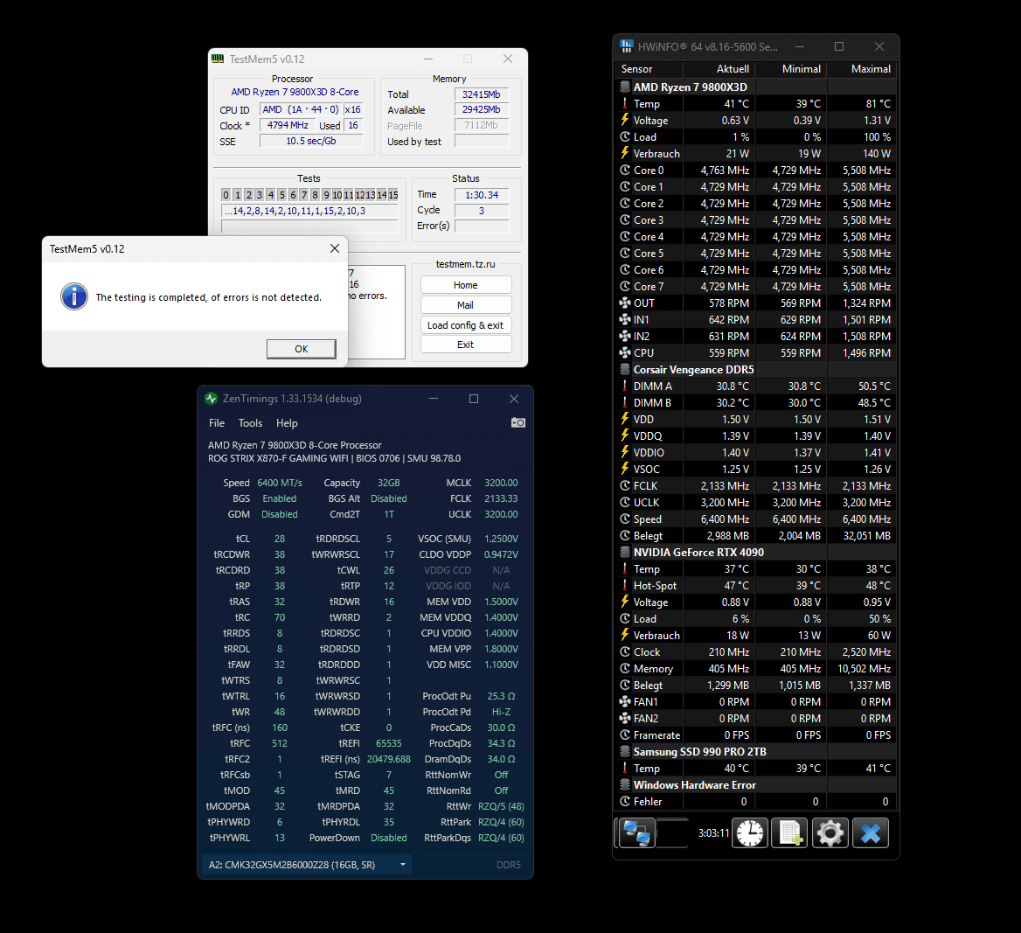This screenshot has width=1021, height=933.
Task: Collapse the NVIDIA GeForce RTX 4090 group
Action: click(x=625, y=552)
